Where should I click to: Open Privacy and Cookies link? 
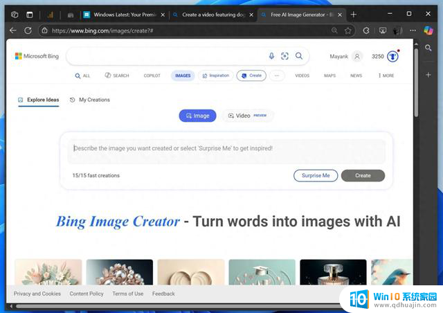(37, 294)
